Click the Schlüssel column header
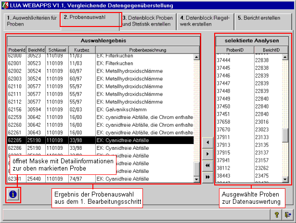The height and width of the screenshot is (223, 296). coord(57,50)
